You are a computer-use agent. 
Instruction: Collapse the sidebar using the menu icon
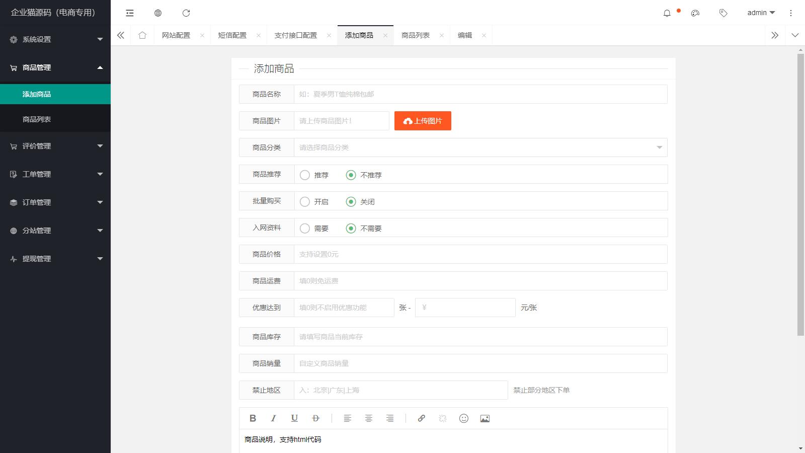coord(129,13)
